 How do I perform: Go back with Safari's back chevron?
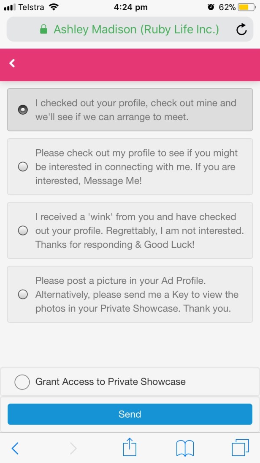pos(15,448)
